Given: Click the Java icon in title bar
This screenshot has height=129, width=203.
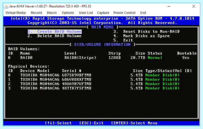Looking at the screenshot, I should click(x=6, y=6).
